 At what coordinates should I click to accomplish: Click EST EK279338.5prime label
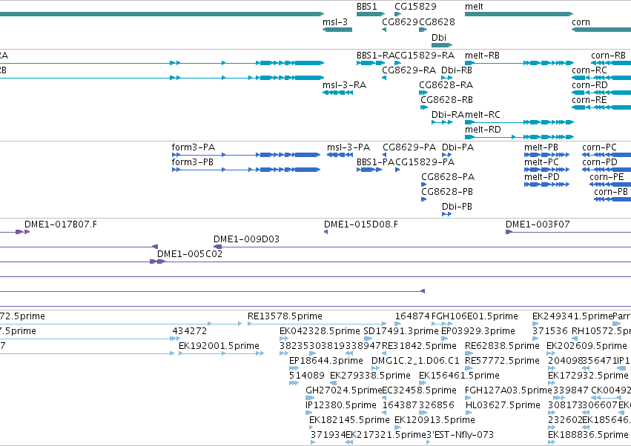click(x=370, y=376)
